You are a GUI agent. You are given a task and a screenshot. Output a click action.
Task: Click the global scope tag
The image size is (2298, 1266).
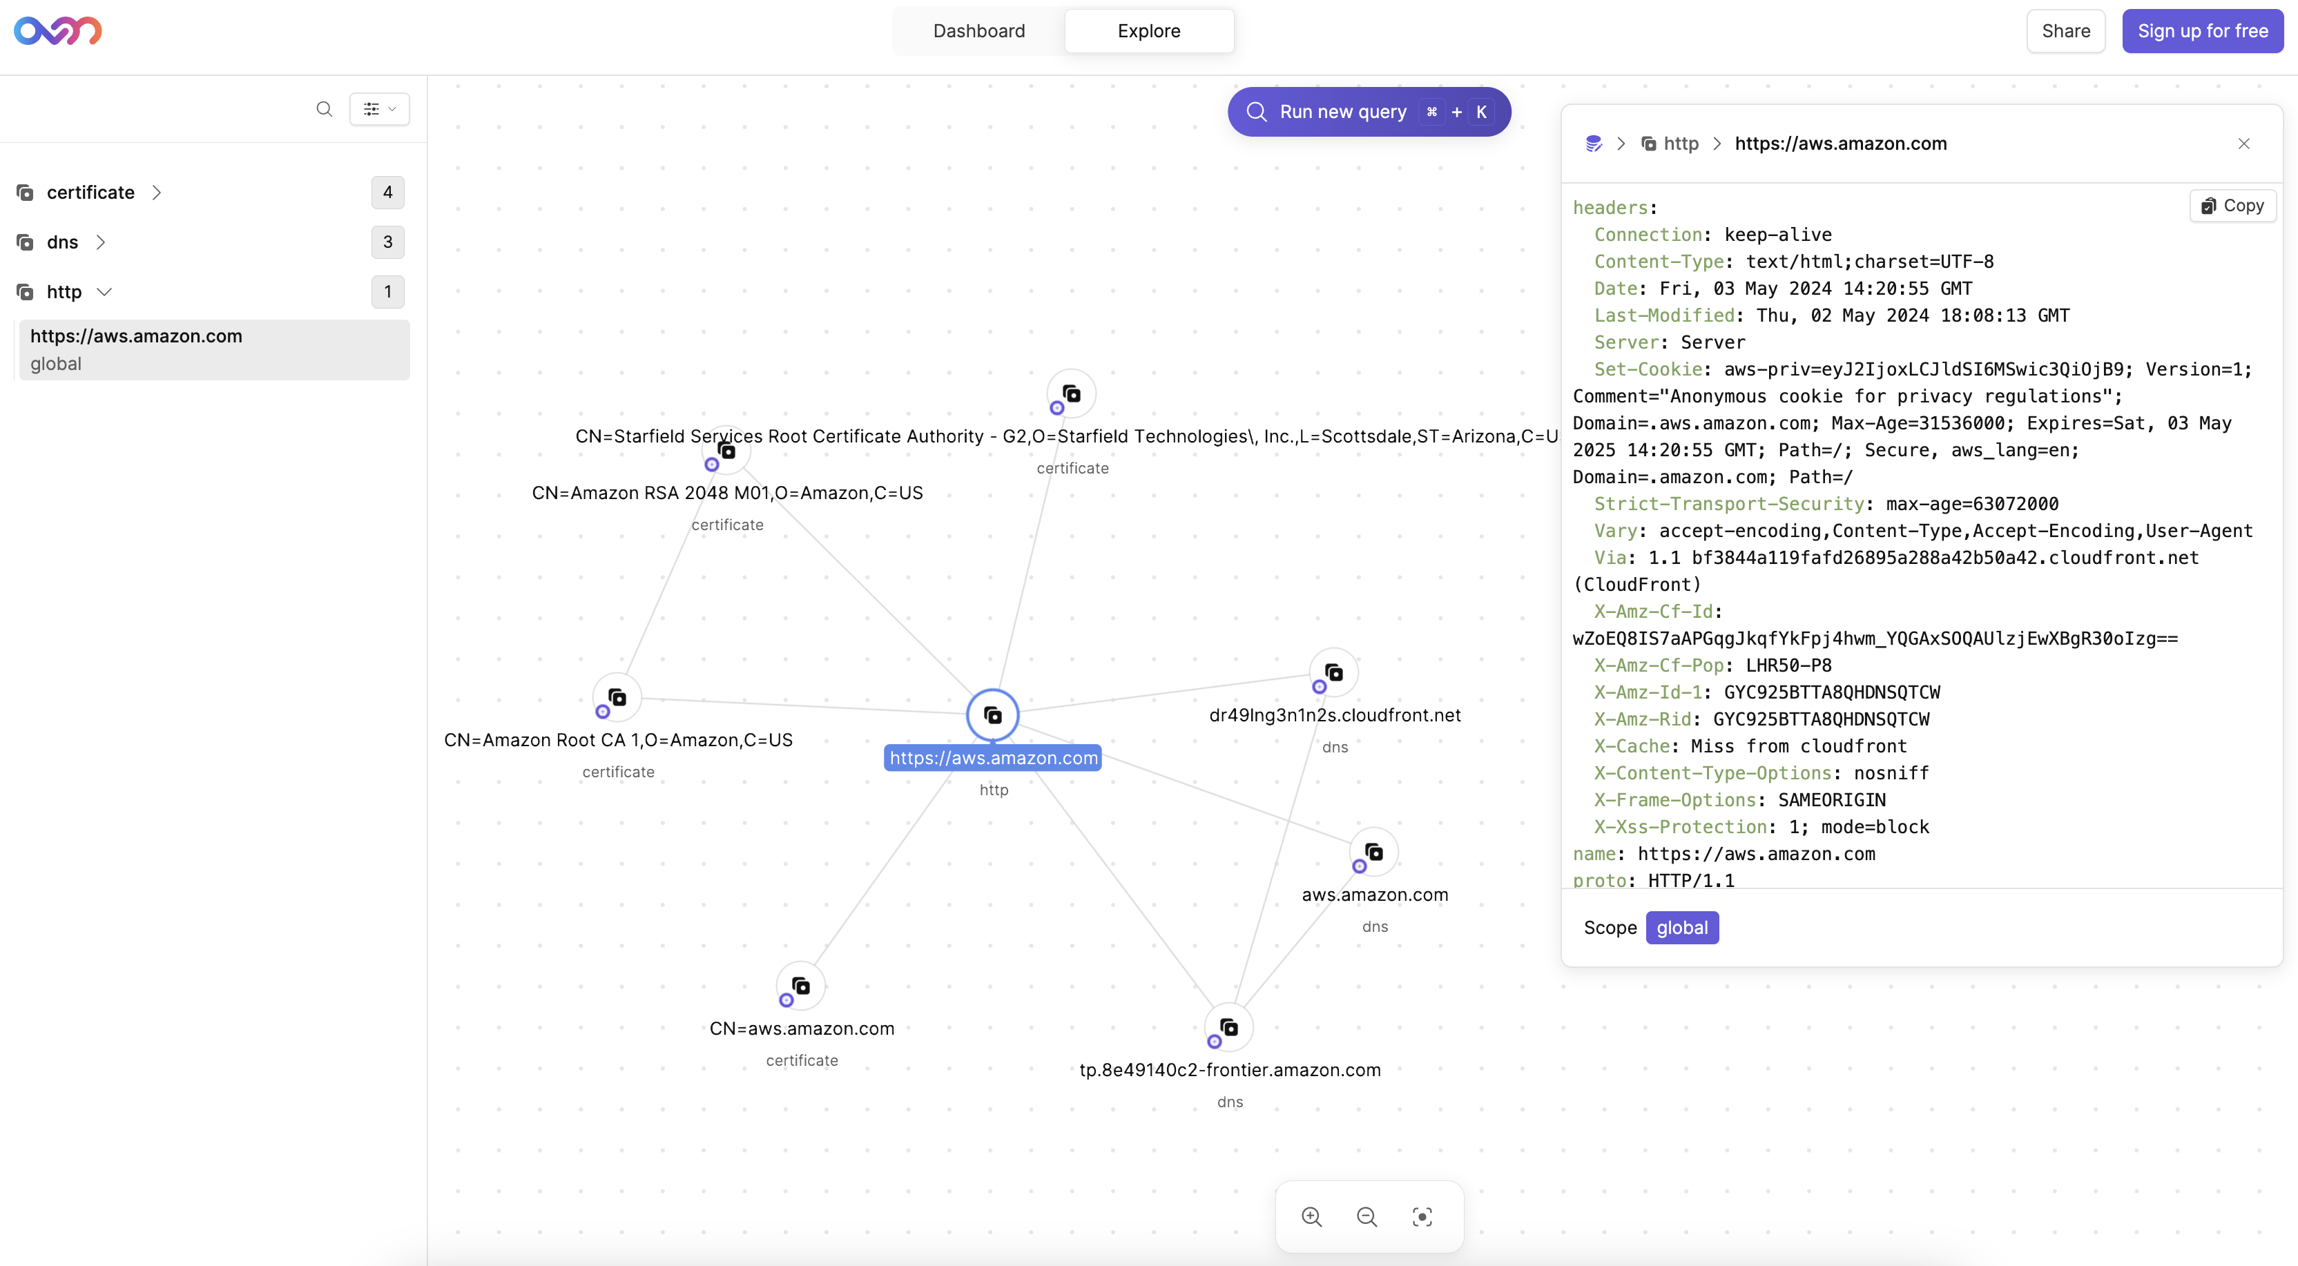1681,927
